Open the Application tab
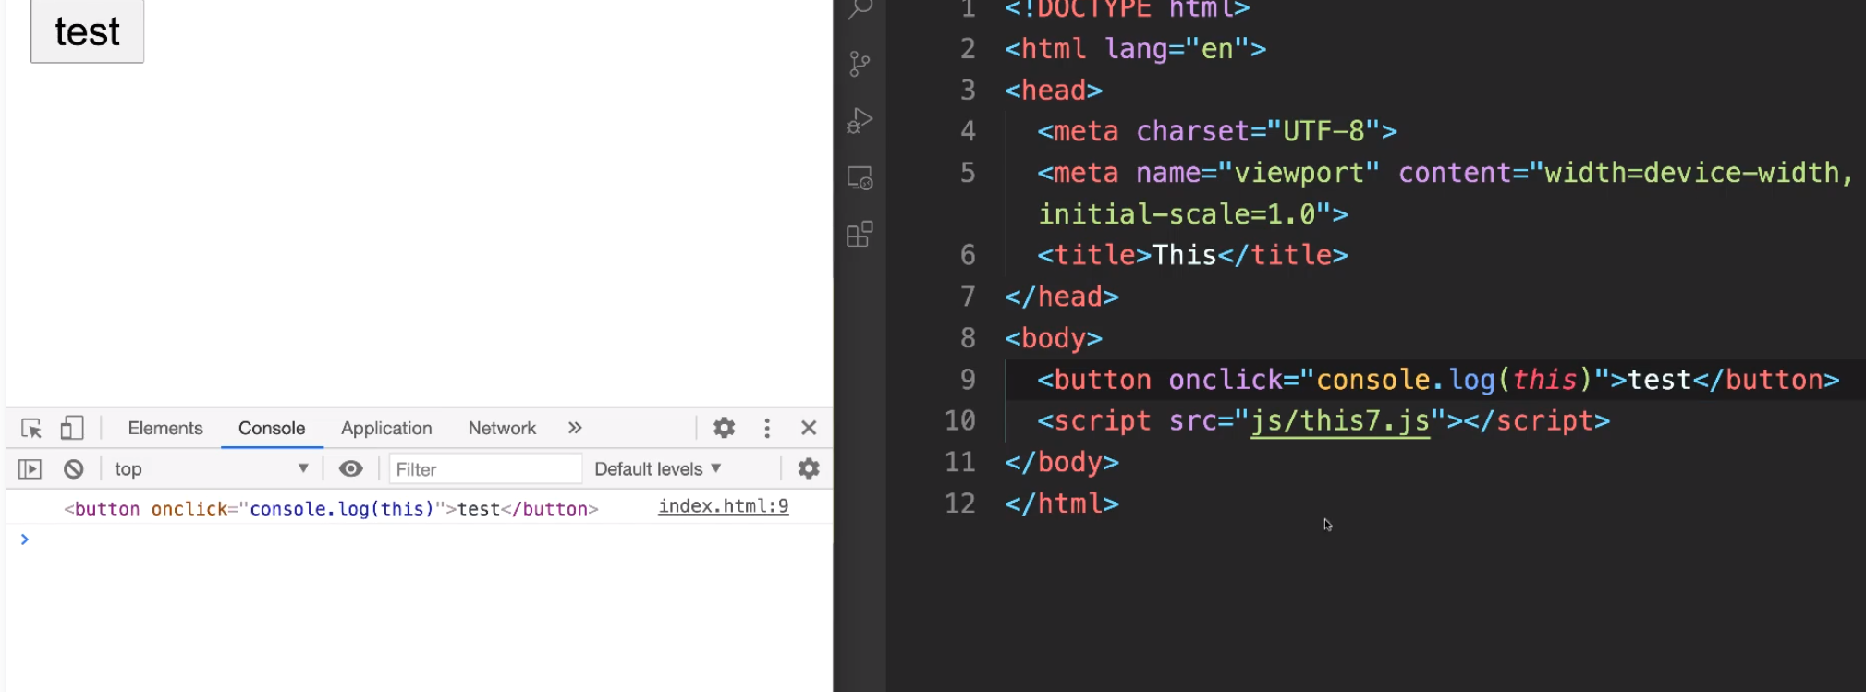 pos(386,428)
